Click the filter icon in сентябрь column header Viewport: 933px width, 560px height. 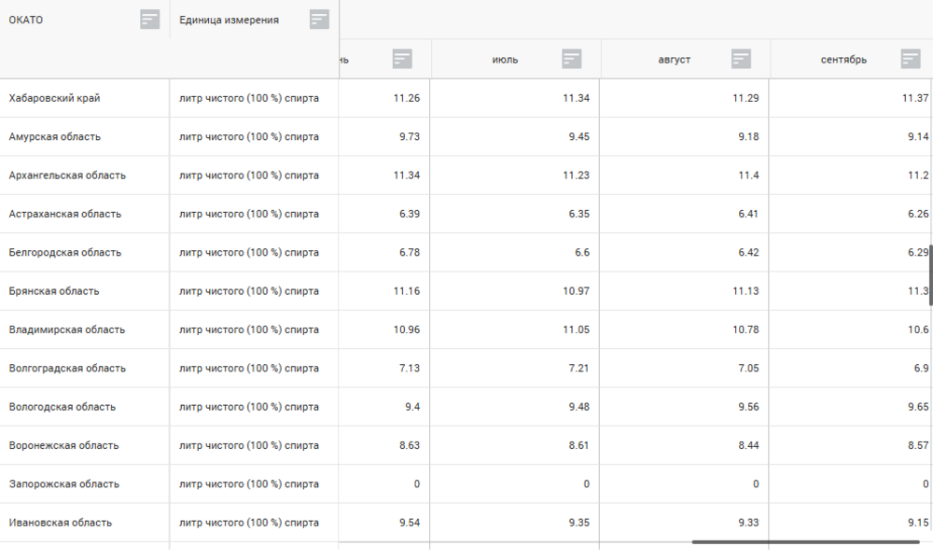[x=911, y=59]
